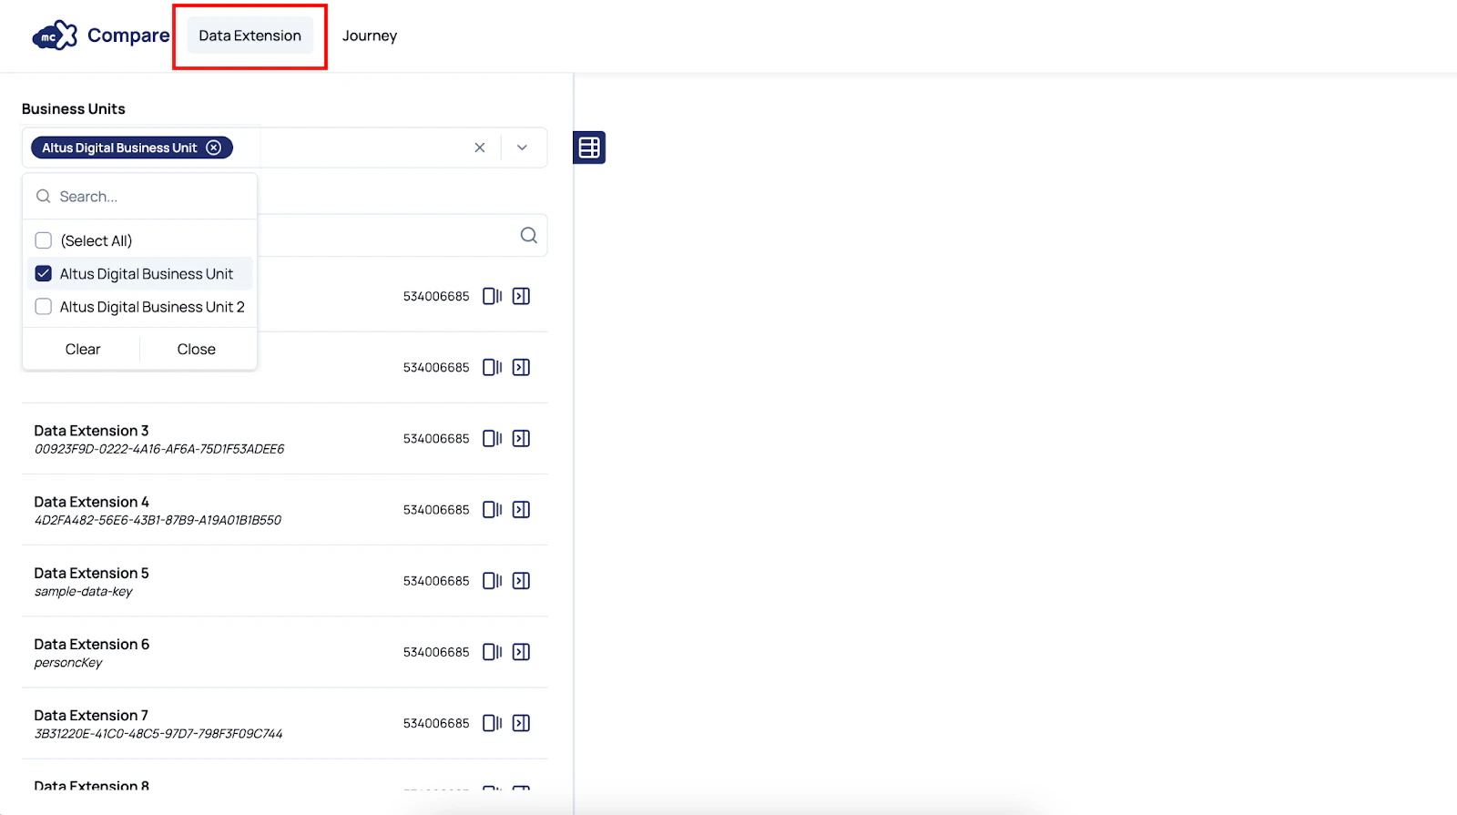Click the Close button in dropdown

click(x=197, y=350)
